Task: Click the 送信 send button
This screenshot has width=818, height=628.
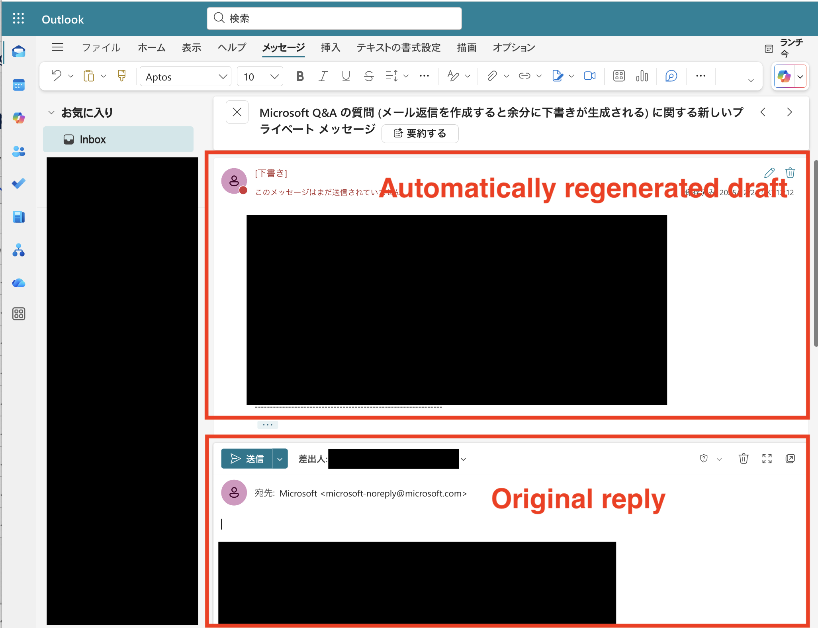Action: 247,459
